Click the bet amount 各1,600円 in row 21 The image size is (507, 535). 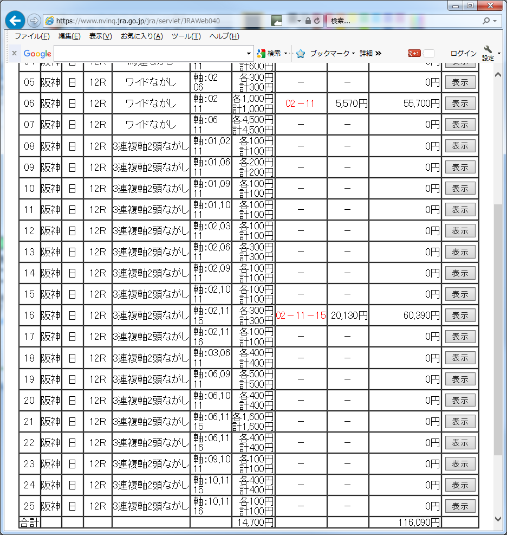point(252,417)
